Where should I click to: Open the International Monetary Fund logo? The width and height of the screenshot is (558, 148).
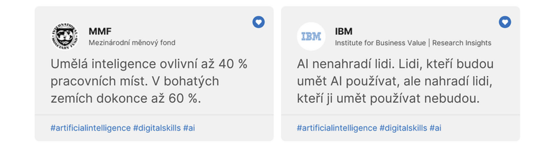coord(65,36)
